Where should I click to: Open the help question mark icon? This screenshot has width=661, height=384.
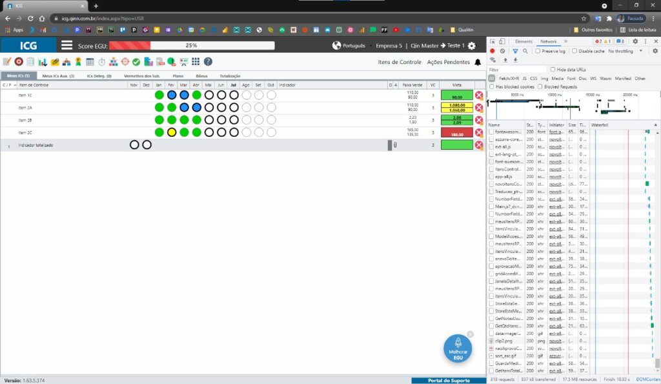click(x=208, y=61)
